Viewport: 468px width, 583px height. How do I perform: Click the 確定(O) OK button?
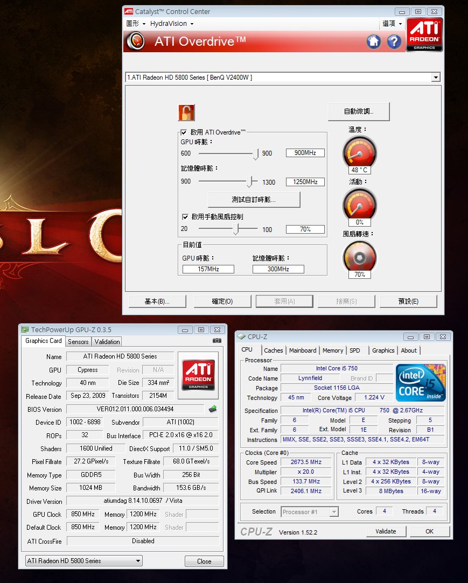(x=222, y=301)
